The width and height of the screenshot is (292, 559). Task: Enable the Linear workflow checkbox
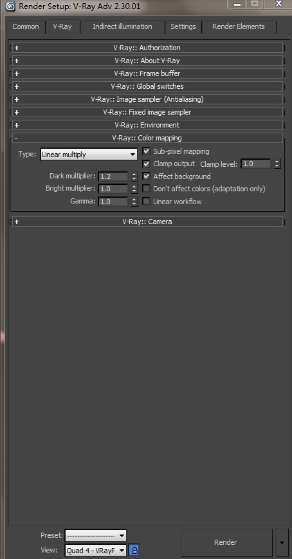click(x=146, y=202)
